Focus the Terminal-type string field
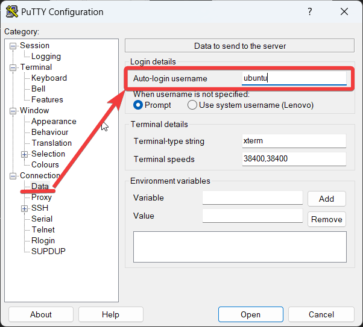 [294, 141]
